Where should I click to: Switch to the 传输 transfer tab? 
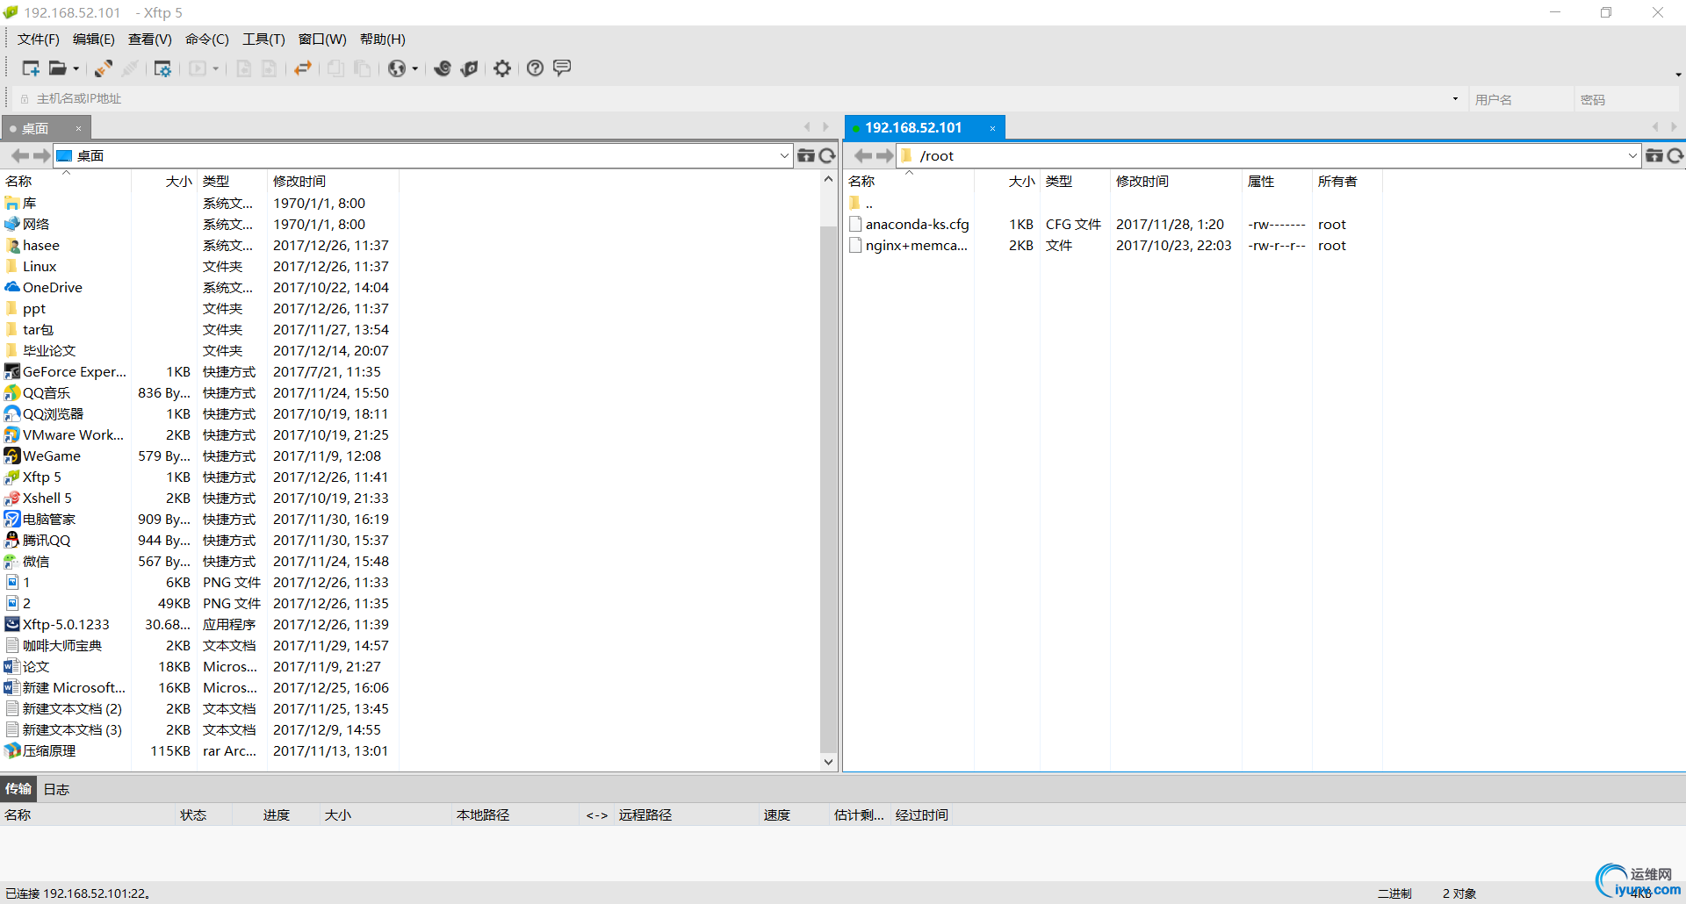tap(18, 789)
